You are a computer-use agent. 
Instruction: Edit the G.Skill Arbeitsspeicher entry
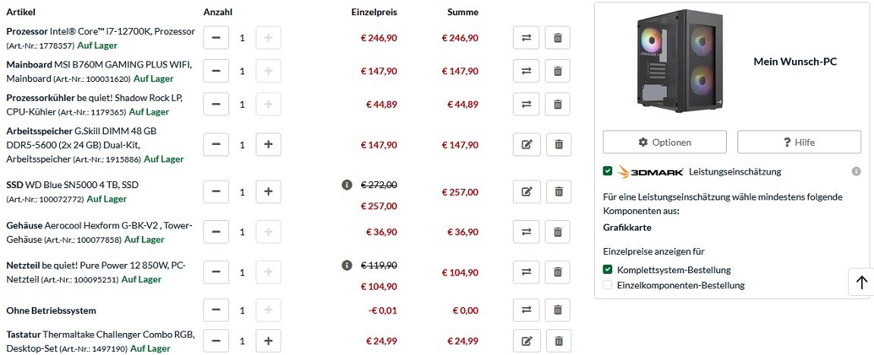tap(526, 144)
